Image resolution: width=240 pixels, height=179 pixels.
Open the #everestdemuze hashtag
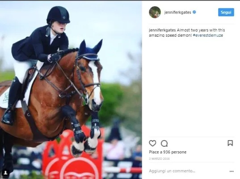(x=208, y=35)
